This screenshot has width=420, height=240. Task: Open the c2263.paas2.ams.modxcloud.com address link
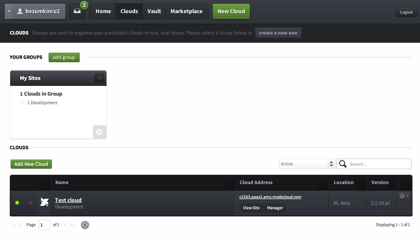[270, 197]
